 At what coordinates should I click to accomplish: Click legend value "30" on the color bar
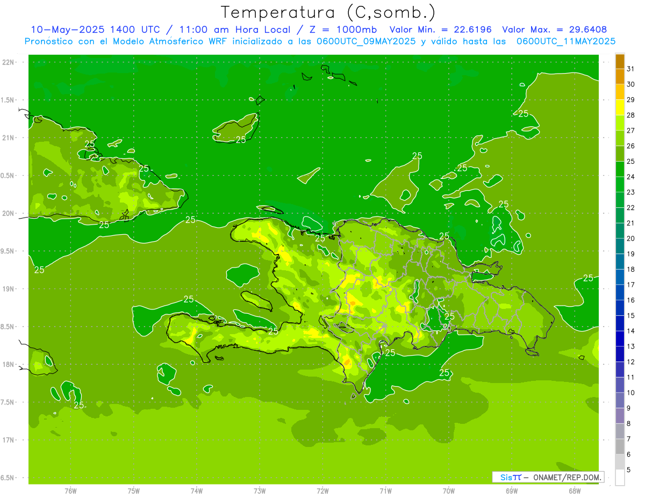coord(630,84)
